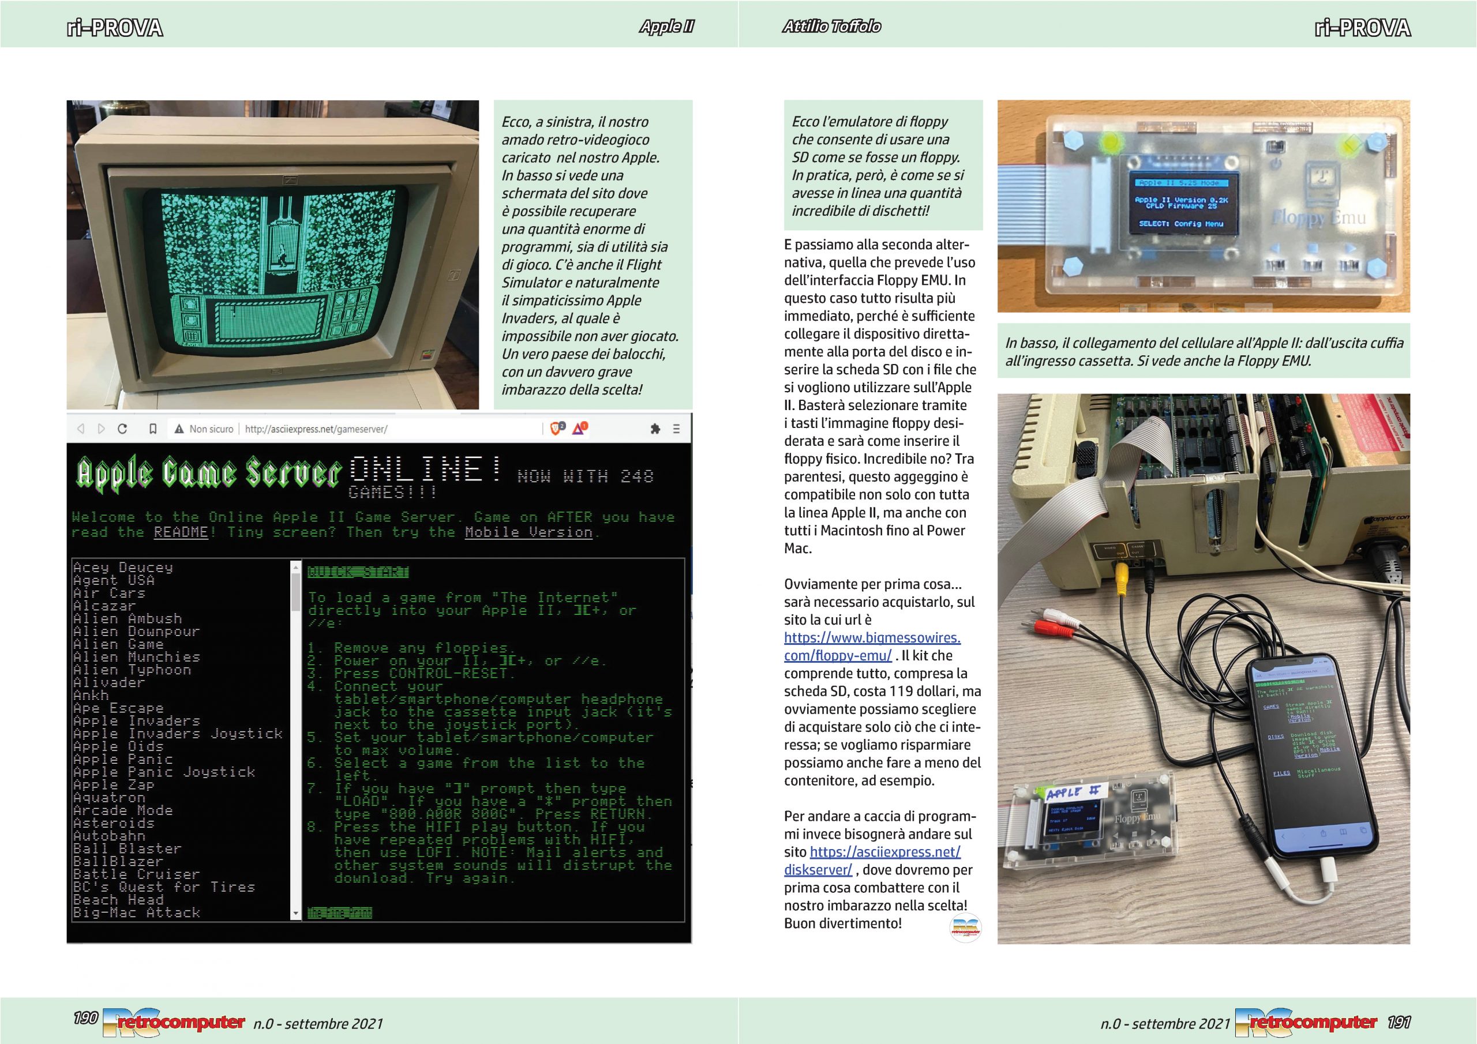Screen dimensions: 1477x1044
Task: Click the small round Retrocomputer end-of-article badge
Action: (965, 928)
